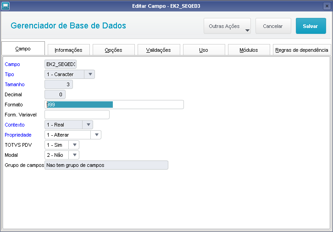Click the blue Contexto label
The image size is (333, 232).
[x=15, y=125]
